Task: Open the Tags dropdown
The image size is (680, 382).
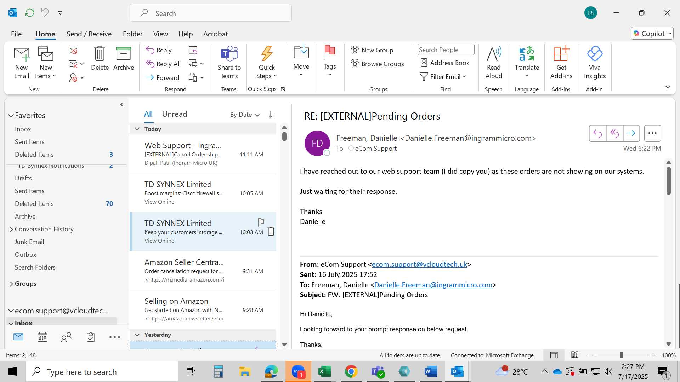Action: [x=329, y=61]
